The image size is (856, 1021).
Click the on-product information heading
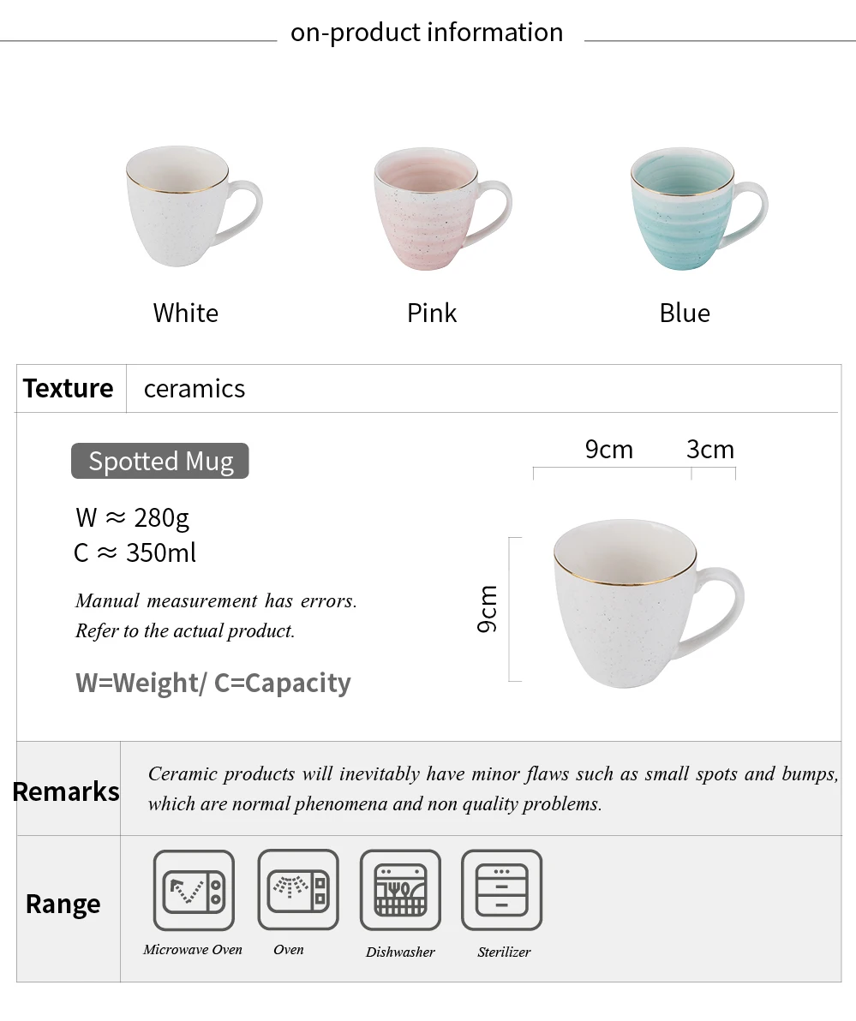(427, 33)
